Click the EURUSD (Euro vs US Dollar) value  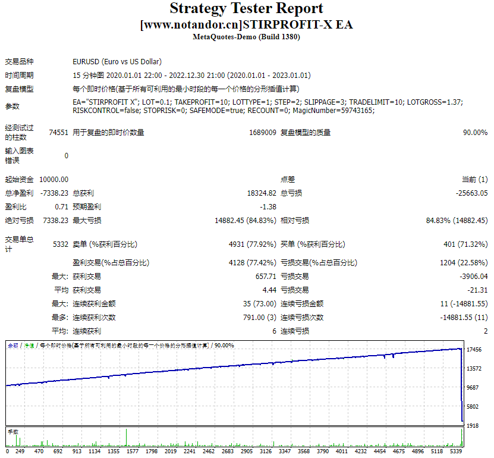[x=117, y=61]
